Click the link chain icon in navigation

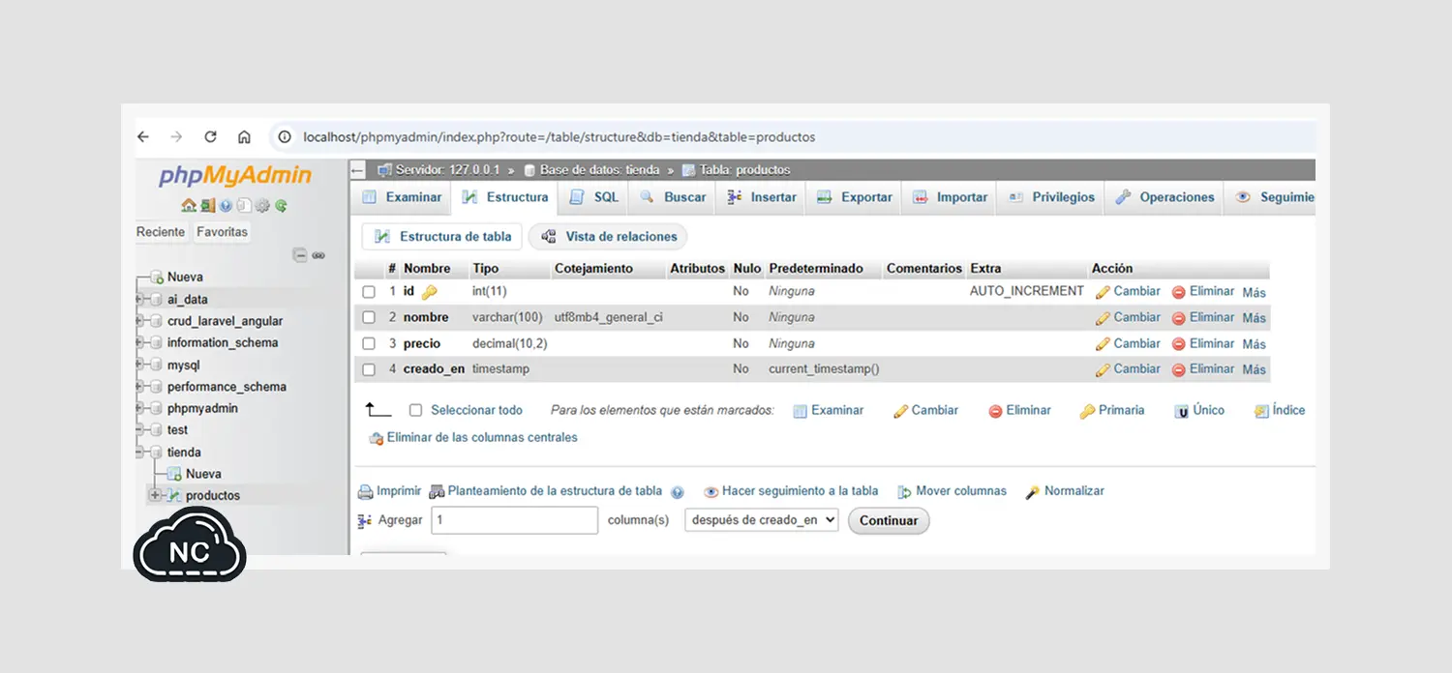coord(318,255)
